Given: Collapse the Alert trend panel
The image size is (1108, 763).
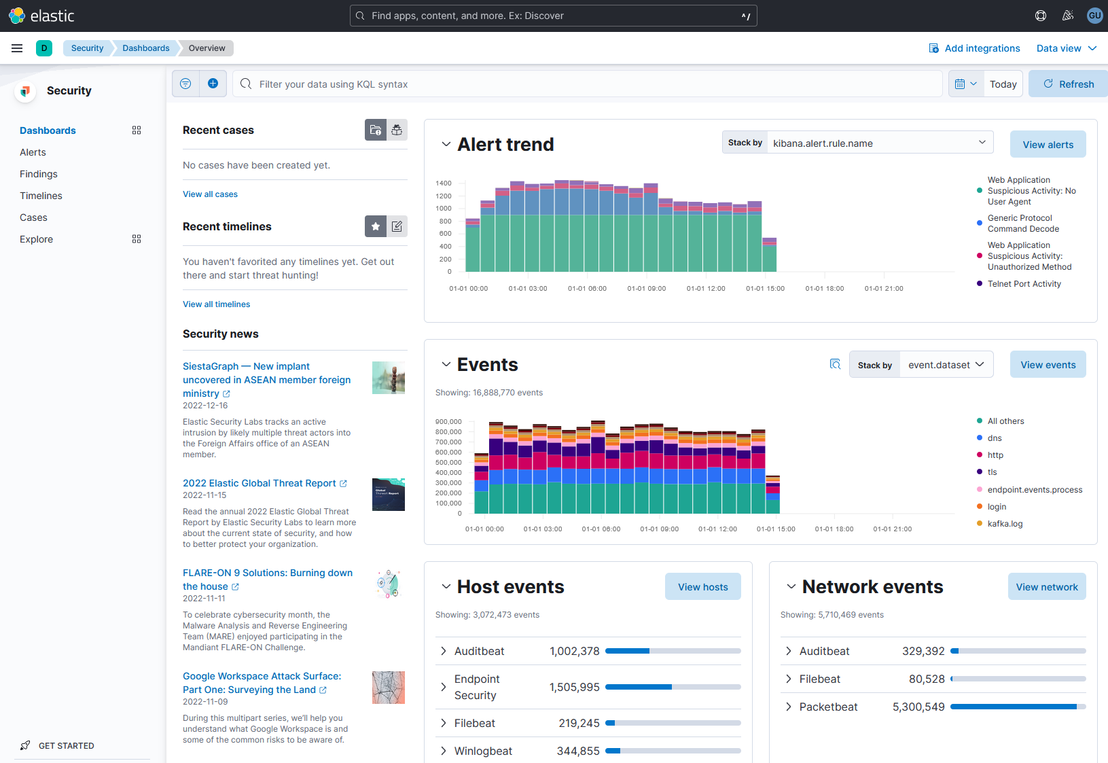Looking at the screenshot, I should click(446, 144).
